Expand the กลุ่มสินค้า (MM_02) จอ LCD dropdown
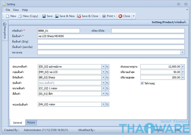The image size is (191, 135). point(103,72)
